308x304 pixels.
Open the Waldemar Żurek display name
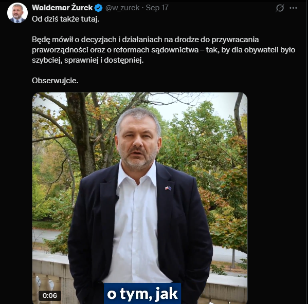[x=62, y=8]
